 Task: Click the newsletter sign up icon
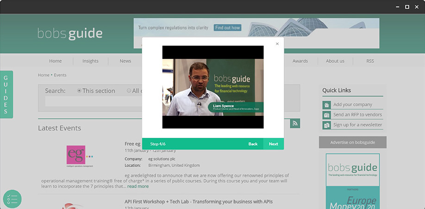click(326, 125)
